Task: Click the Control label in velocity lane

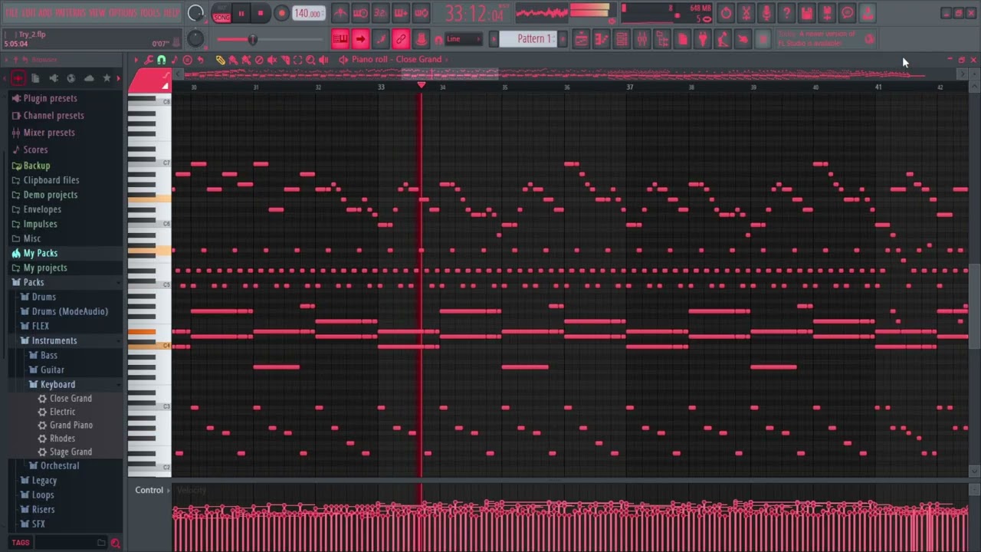Action: (x=149, y=490)
